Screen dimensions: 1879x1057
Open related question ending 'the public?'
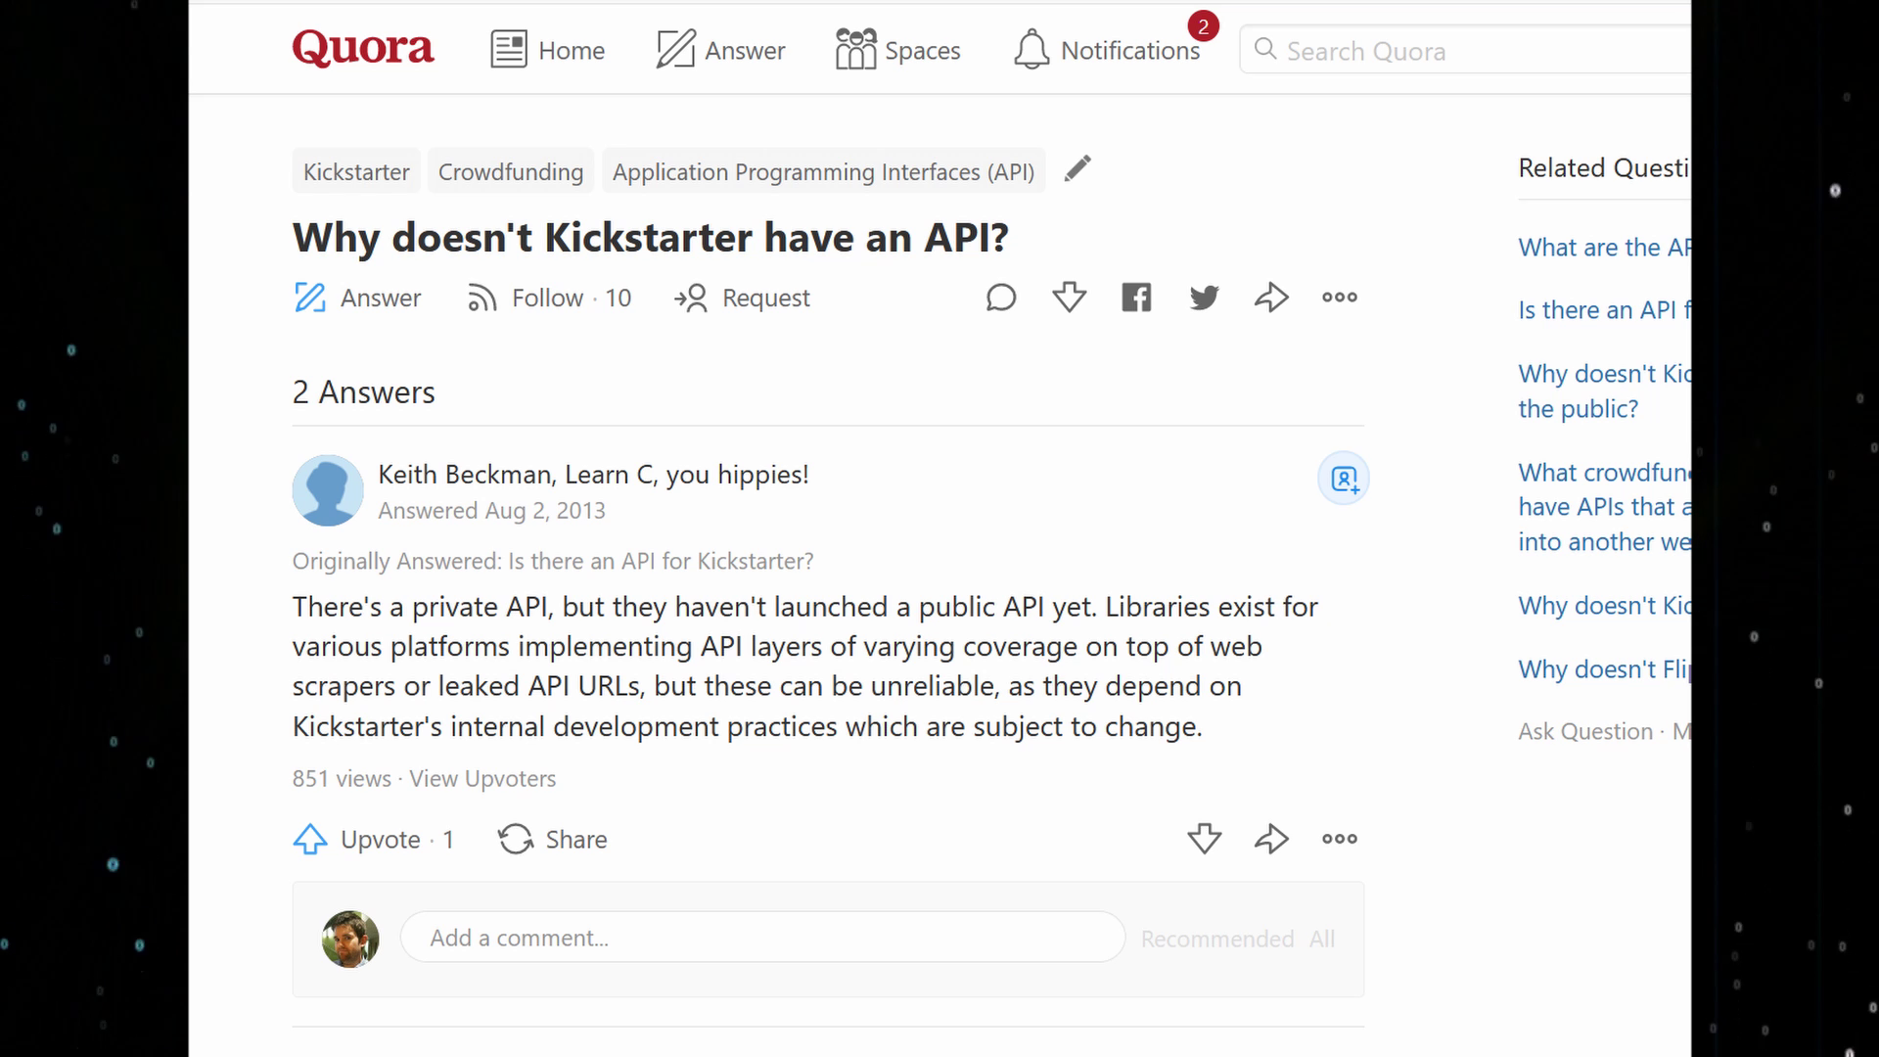click(x=1604, y=391)
